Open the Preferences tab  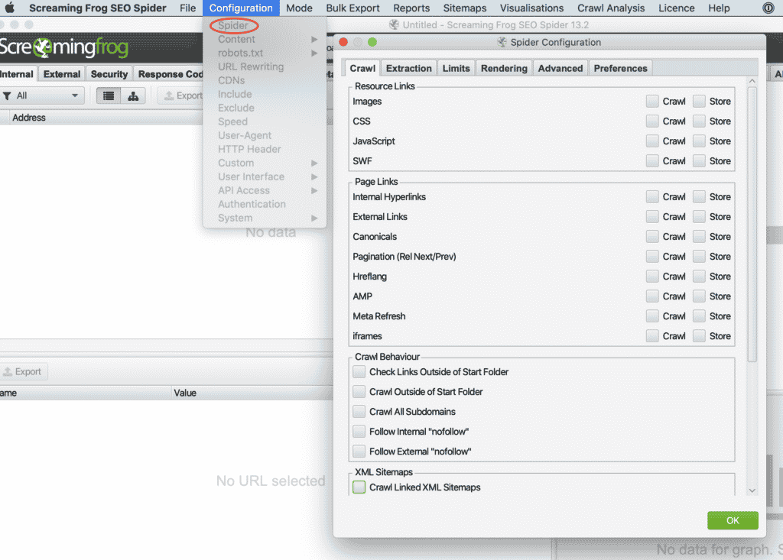pyautogui.click(x=620, y=69)
